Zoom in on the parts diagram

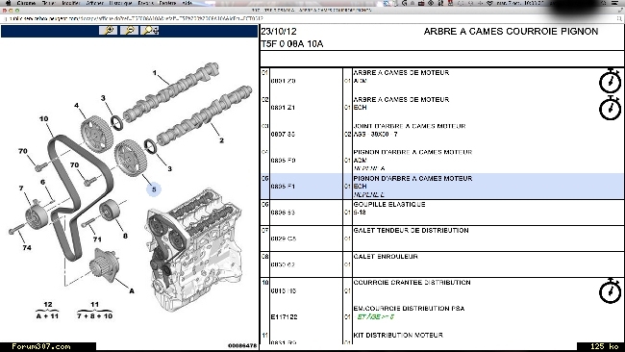pos(108,31)
